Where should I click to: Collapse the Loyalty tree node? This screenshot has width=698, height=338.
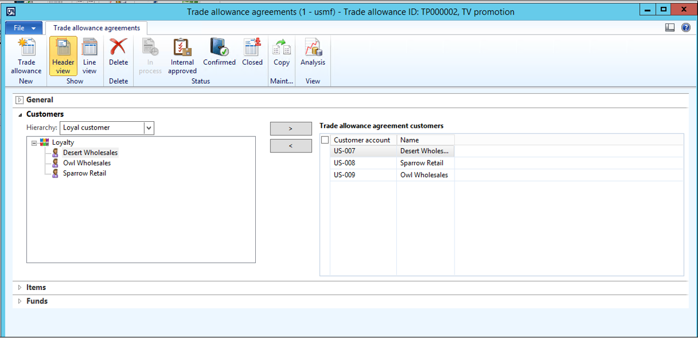[34, 143]
